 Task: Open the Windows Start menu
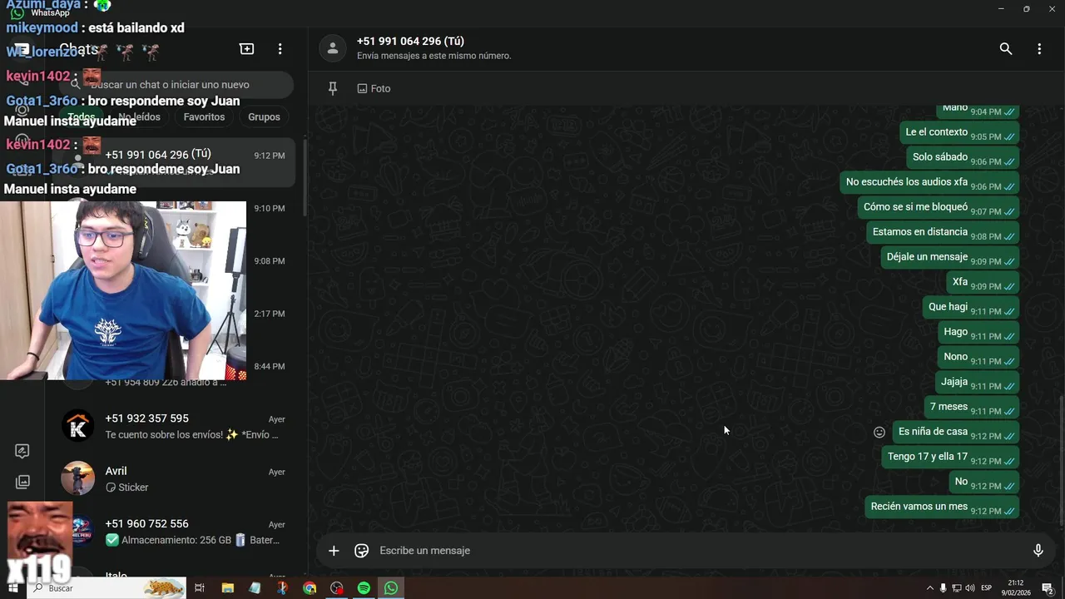14,588
